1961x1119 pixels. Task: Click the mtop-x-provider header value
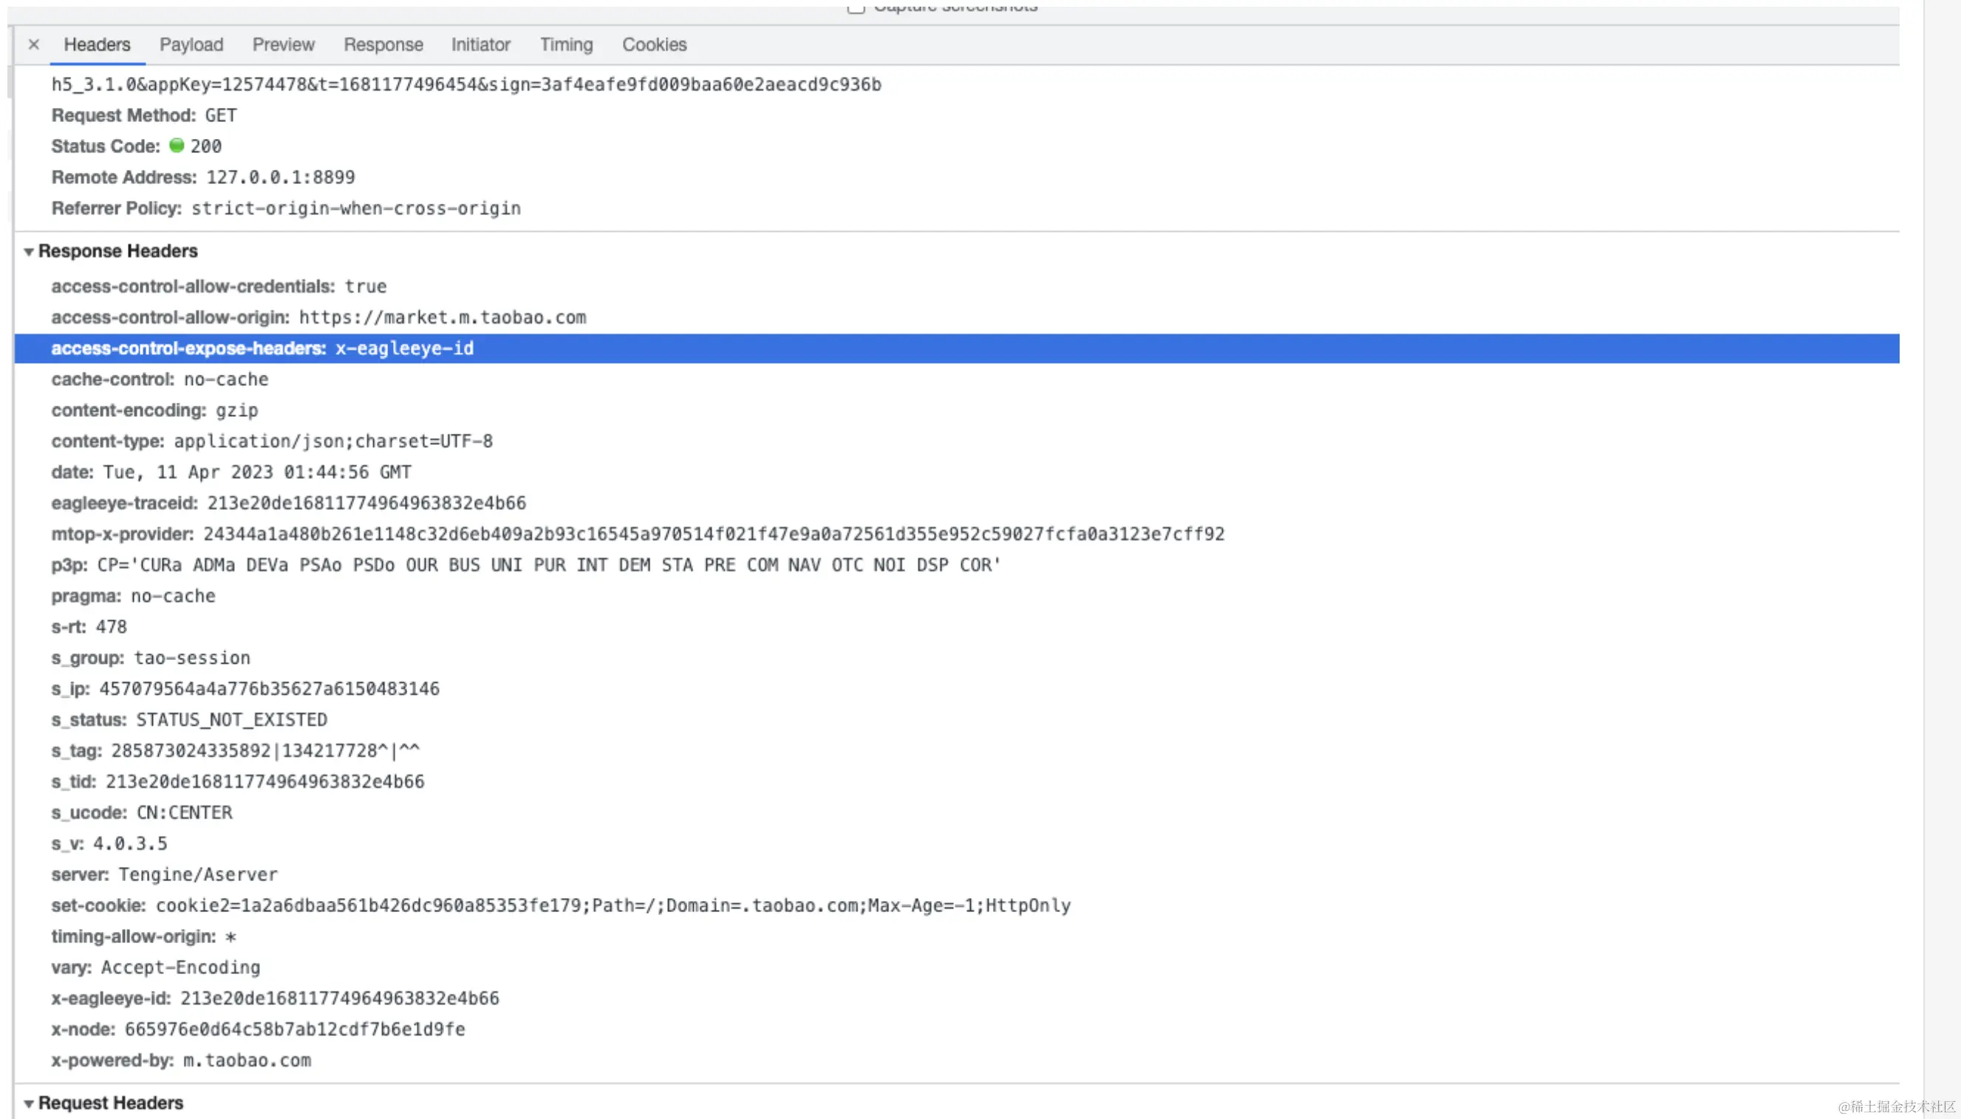tap(714, 534)
